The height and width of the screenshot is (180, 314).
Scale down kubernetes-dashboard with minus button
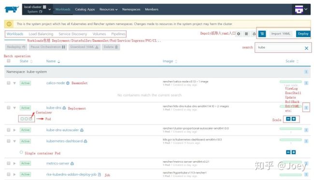tap(288, 152)
